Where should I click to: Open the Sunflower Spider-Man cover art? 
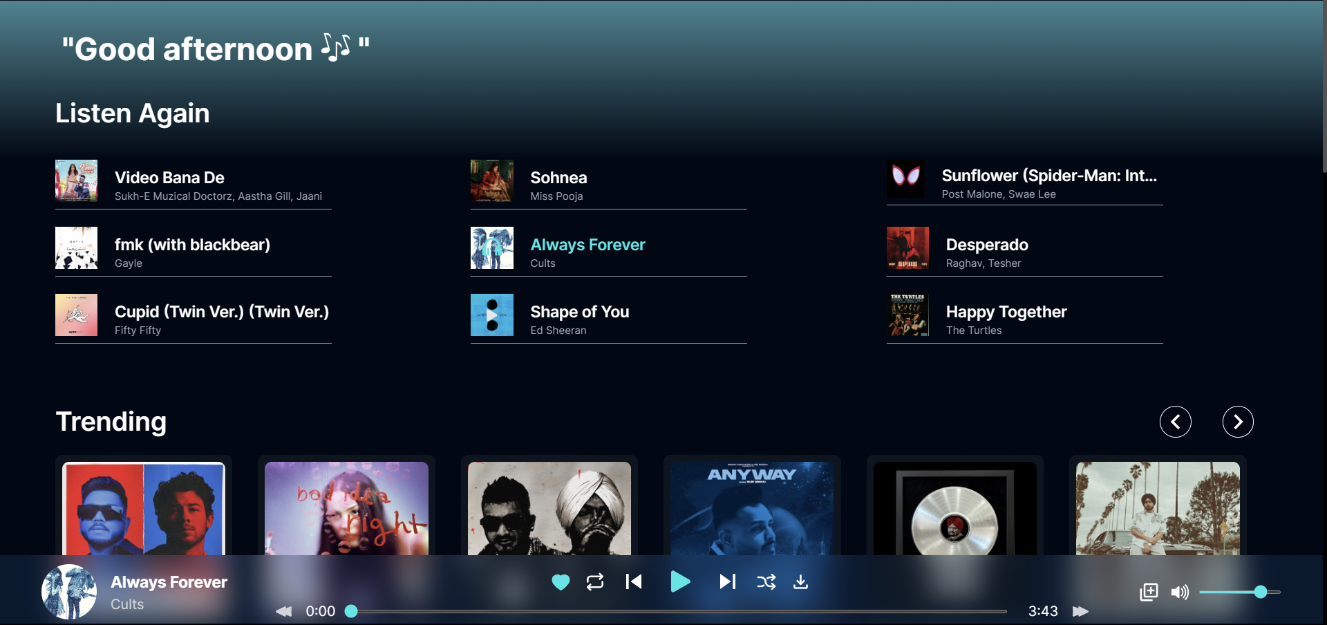(905, 178)
